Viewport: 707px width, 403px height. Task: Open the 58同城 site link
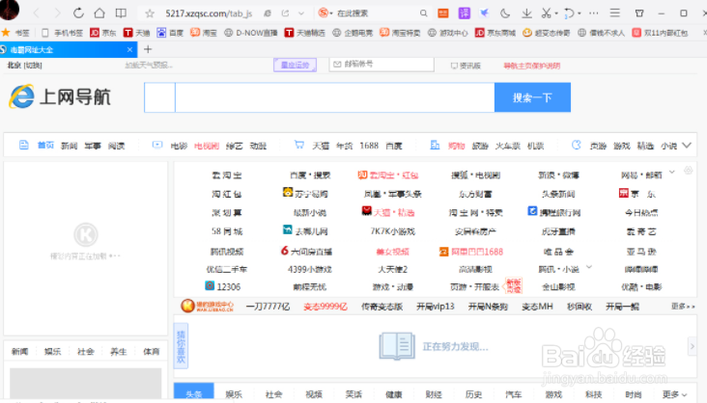pyautogui.click(x=227, y=231)
